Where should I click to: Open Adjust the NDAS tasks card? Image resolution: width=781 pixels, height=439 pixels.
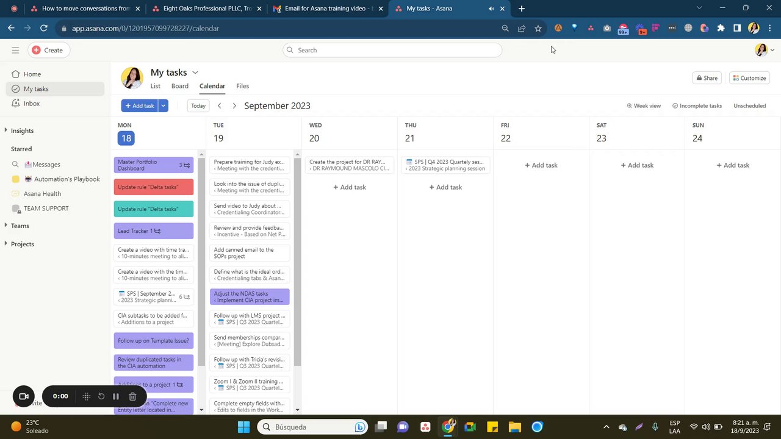[x=250, y=297]
